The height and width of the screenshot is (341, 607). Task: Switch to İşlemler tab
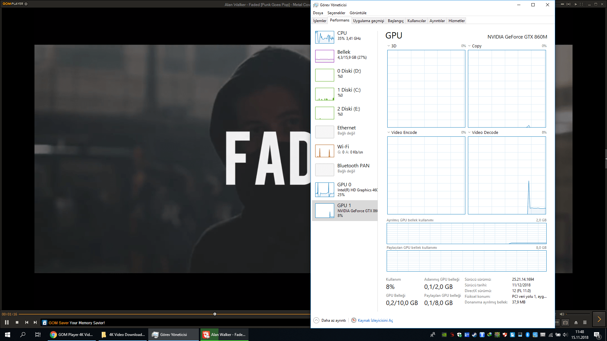click(320, 21)
